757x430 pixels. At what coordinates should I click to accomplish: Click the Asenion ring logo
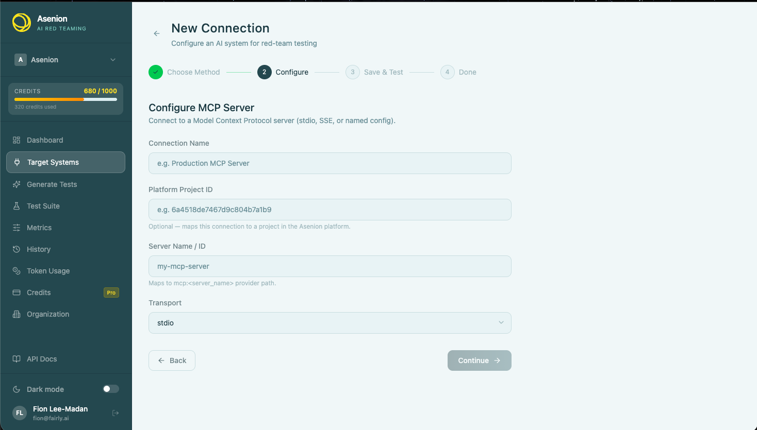pyautogui.click(x=22, y=23)
